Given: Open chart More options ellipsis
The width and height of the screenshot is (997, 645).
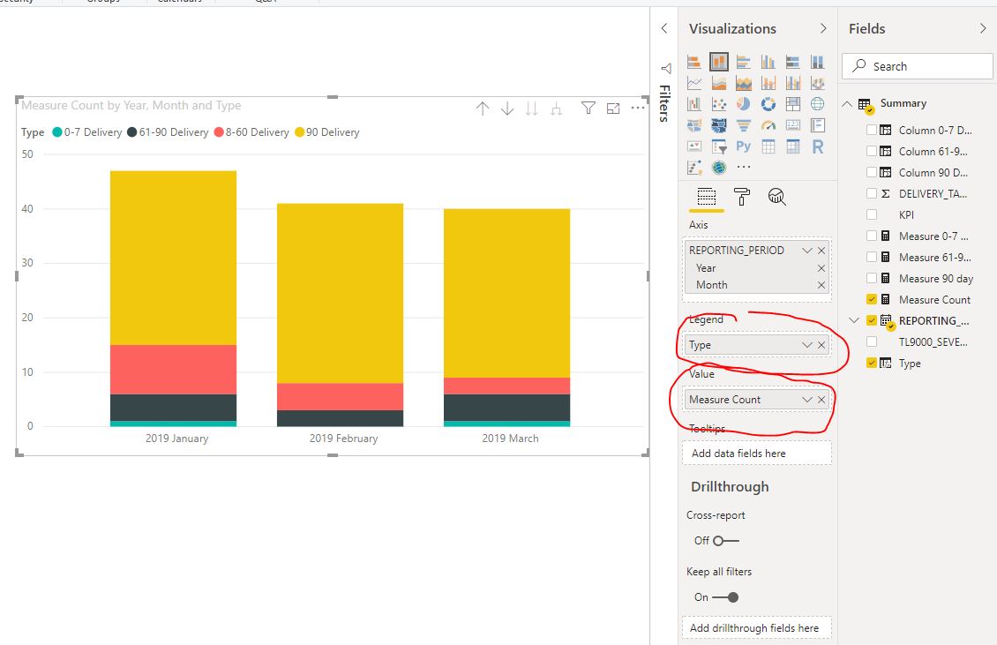Looking at the screenshot, I should coord(637,109).
